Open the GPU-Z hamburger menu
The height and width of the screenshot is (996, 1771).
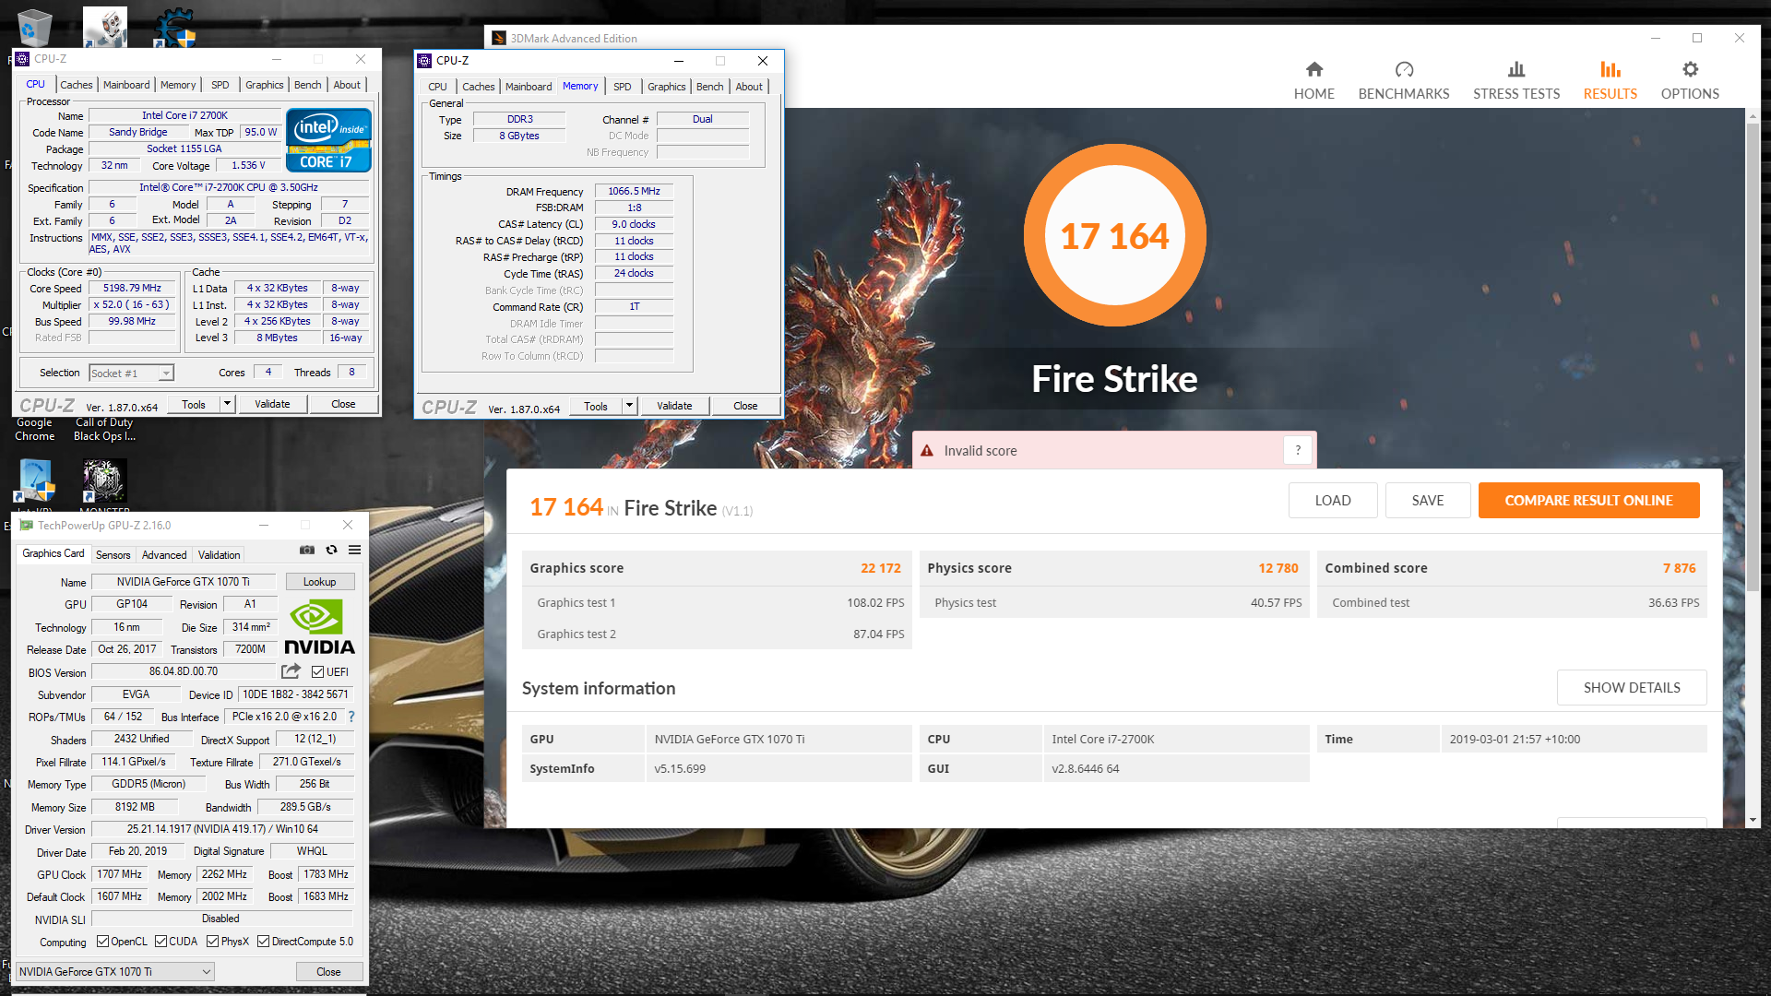point(354,550)
